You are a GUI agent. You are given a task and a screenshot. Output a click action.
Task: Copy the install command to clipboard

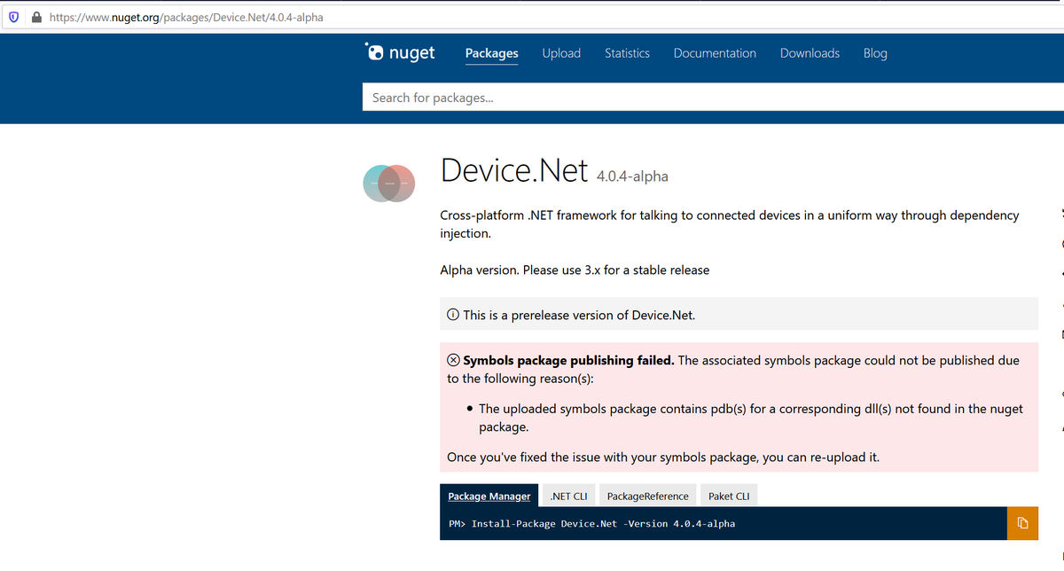click(x=1022, y=523)
